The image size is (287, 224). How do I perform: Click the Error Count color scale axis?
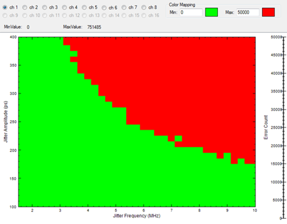[283, 128]
